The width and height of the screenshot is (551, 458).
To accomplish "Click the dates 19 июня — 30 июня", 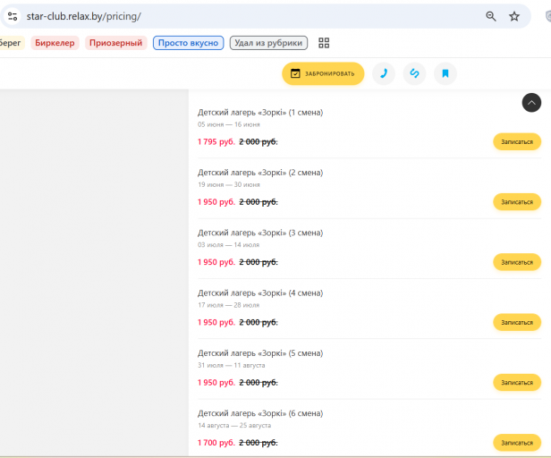I will pyautogui.click(x=229, y=184).
